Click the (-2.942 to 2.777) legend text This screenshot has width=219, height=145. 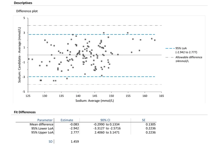(x=186, y=52)
